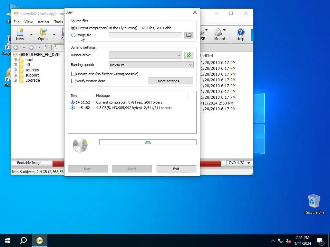Open the Mount dropdown arrow
Screen dimensions: 330x247
224,30
